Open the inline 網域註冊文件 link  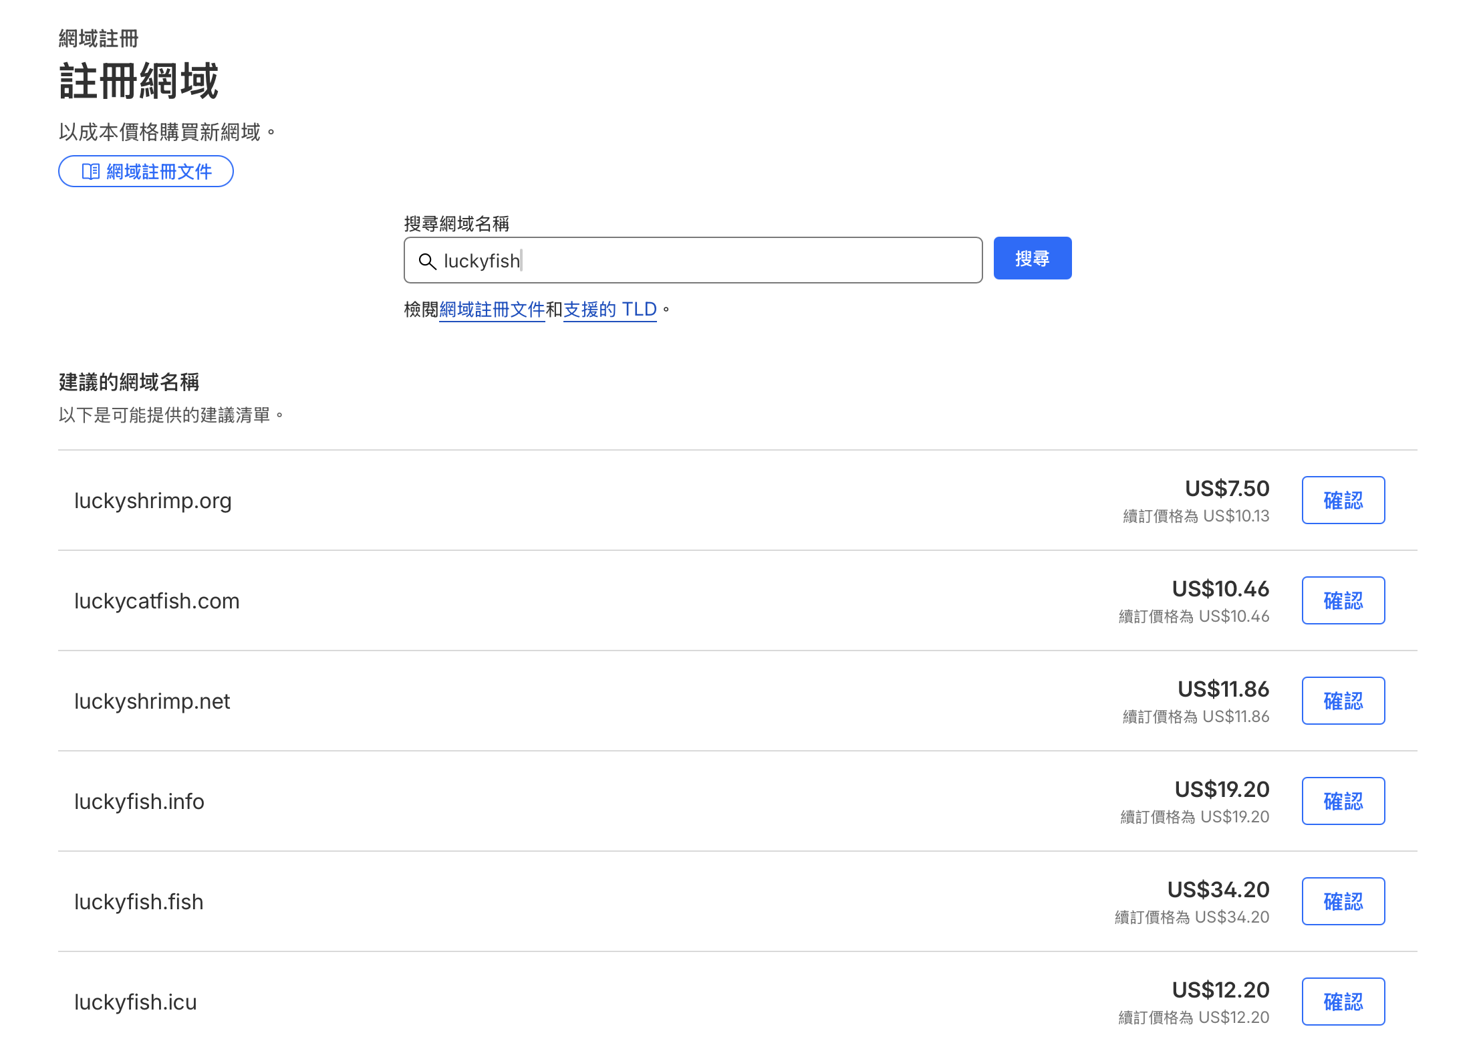tap(492, 310)
